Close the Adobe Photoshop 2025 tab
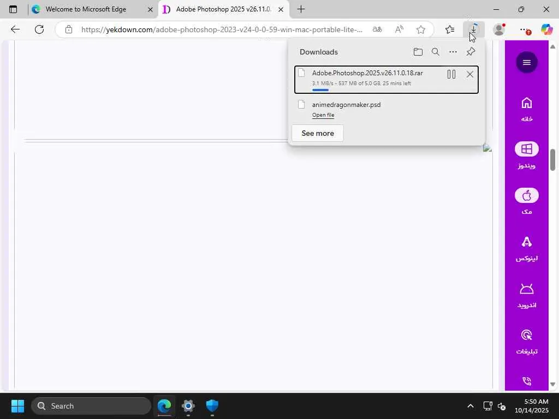 click(x=281, y=10)
